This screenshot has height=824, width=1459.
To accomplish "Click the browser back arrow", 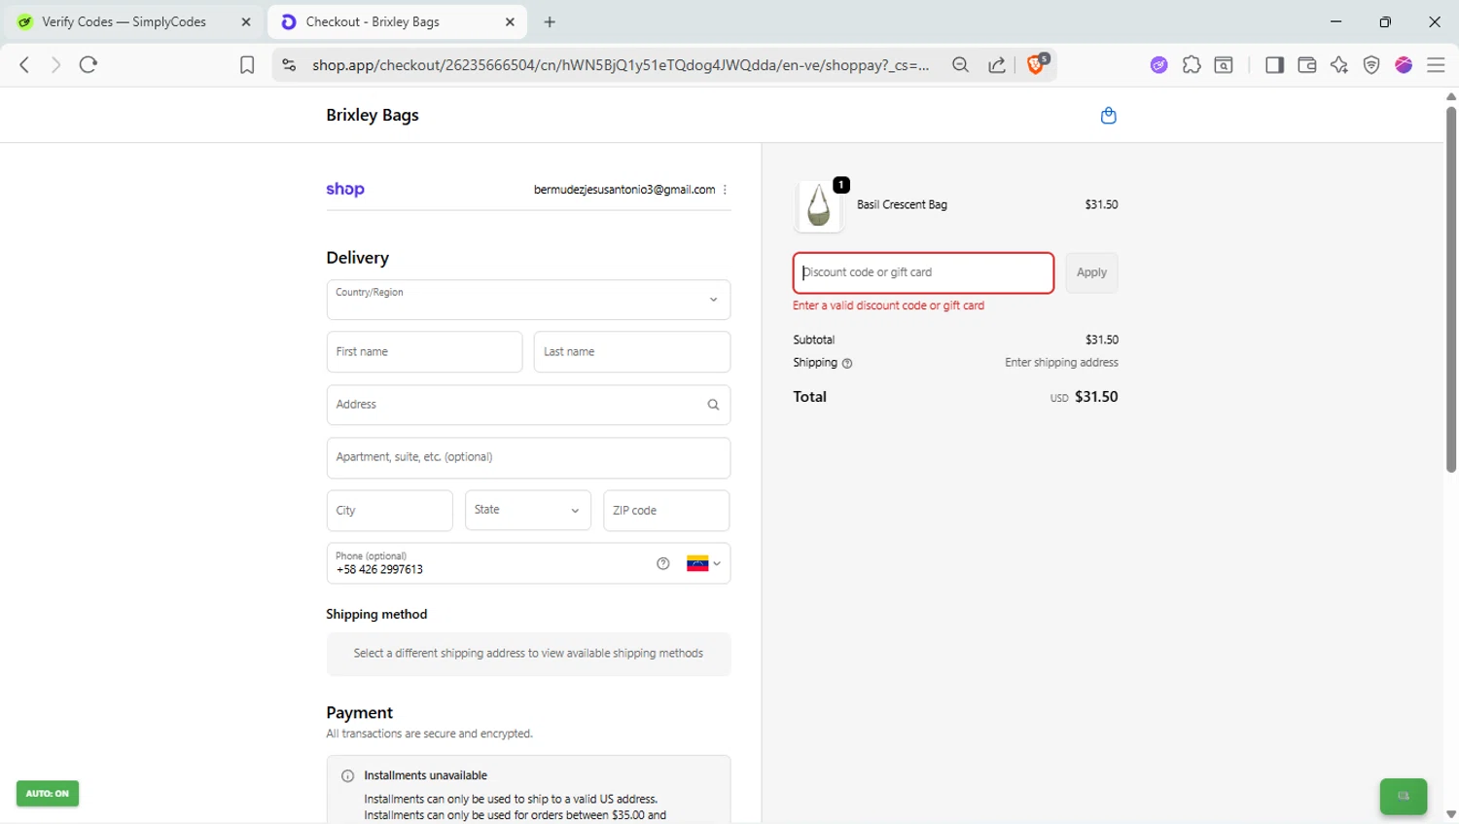I will tap(24, 65).
